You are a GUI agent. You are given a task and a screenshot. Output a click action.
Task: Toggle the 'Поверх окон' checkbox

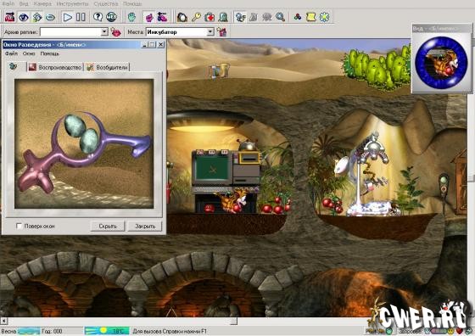point(19,226)
